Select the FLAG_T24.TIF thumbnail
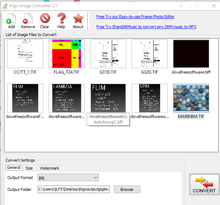220x205 pixels. 67,54
